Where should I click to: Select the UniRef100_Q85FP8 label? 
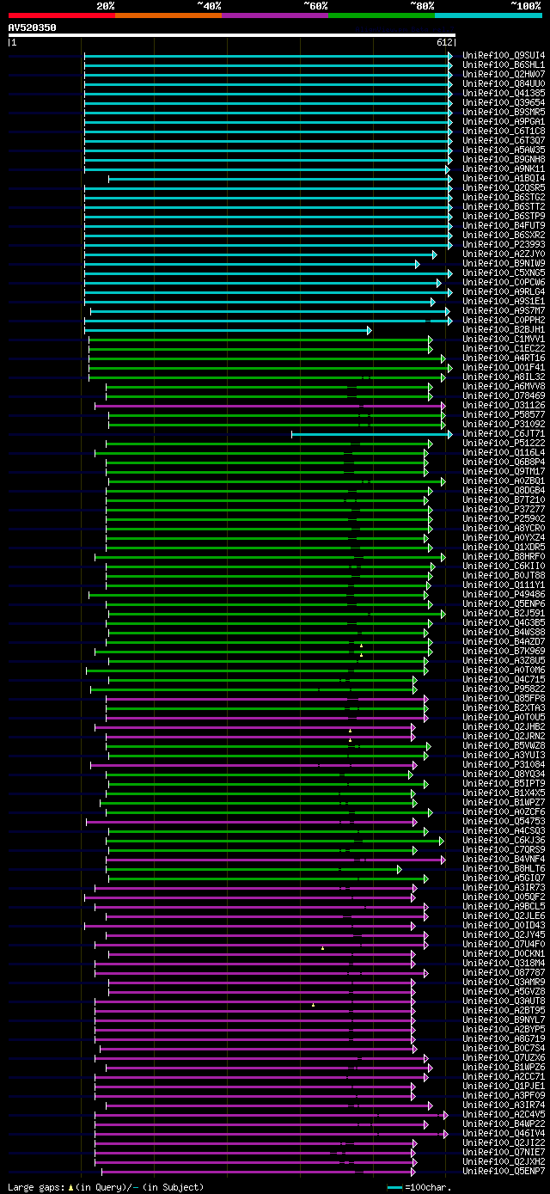point(504,698)
